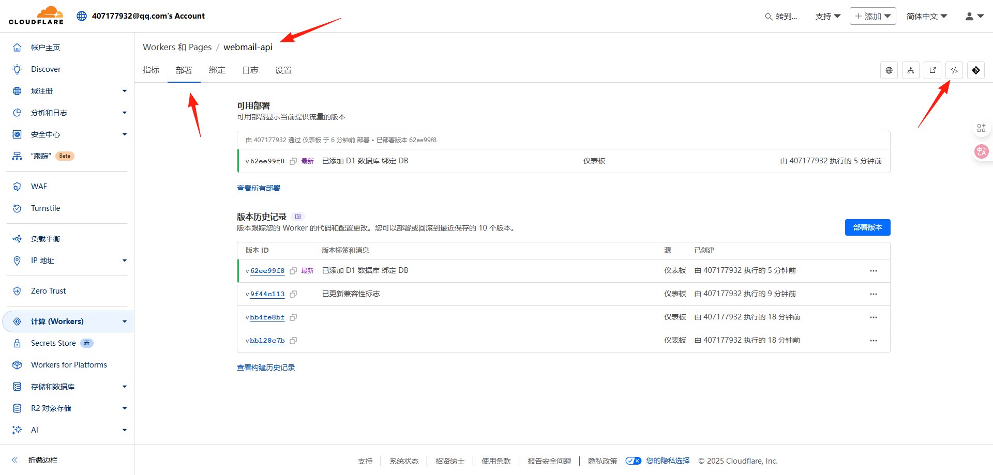
Task: Click the globe preview icon in the Worker toolbar
Action: pyautogui.click(x=889, y=70)
